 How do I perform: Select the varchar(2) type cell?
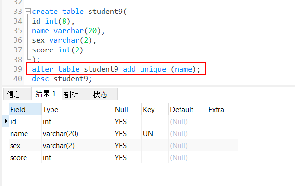coord(77,146)
